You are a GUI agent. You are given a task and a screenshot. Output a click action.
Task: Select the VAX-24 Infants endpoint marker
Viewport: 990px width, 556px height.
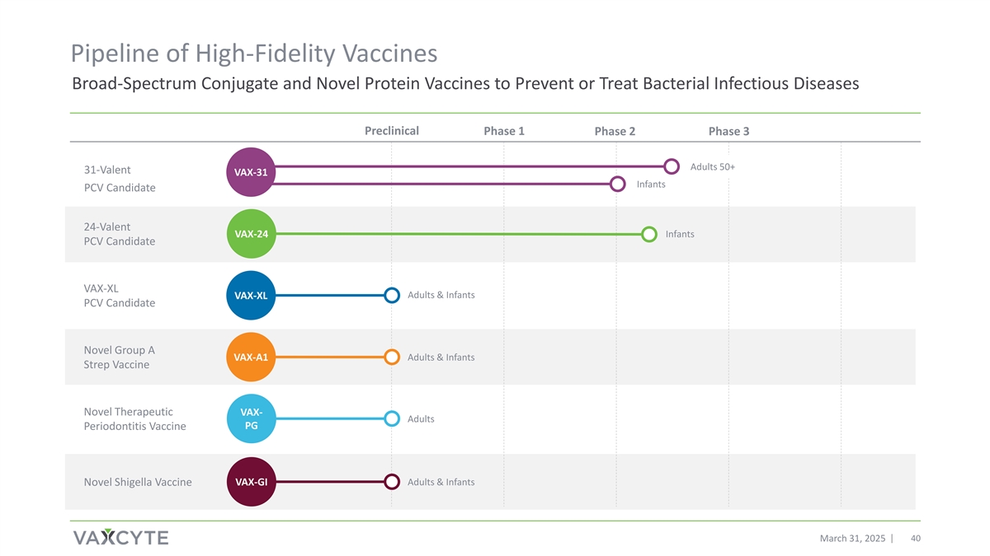649,235
